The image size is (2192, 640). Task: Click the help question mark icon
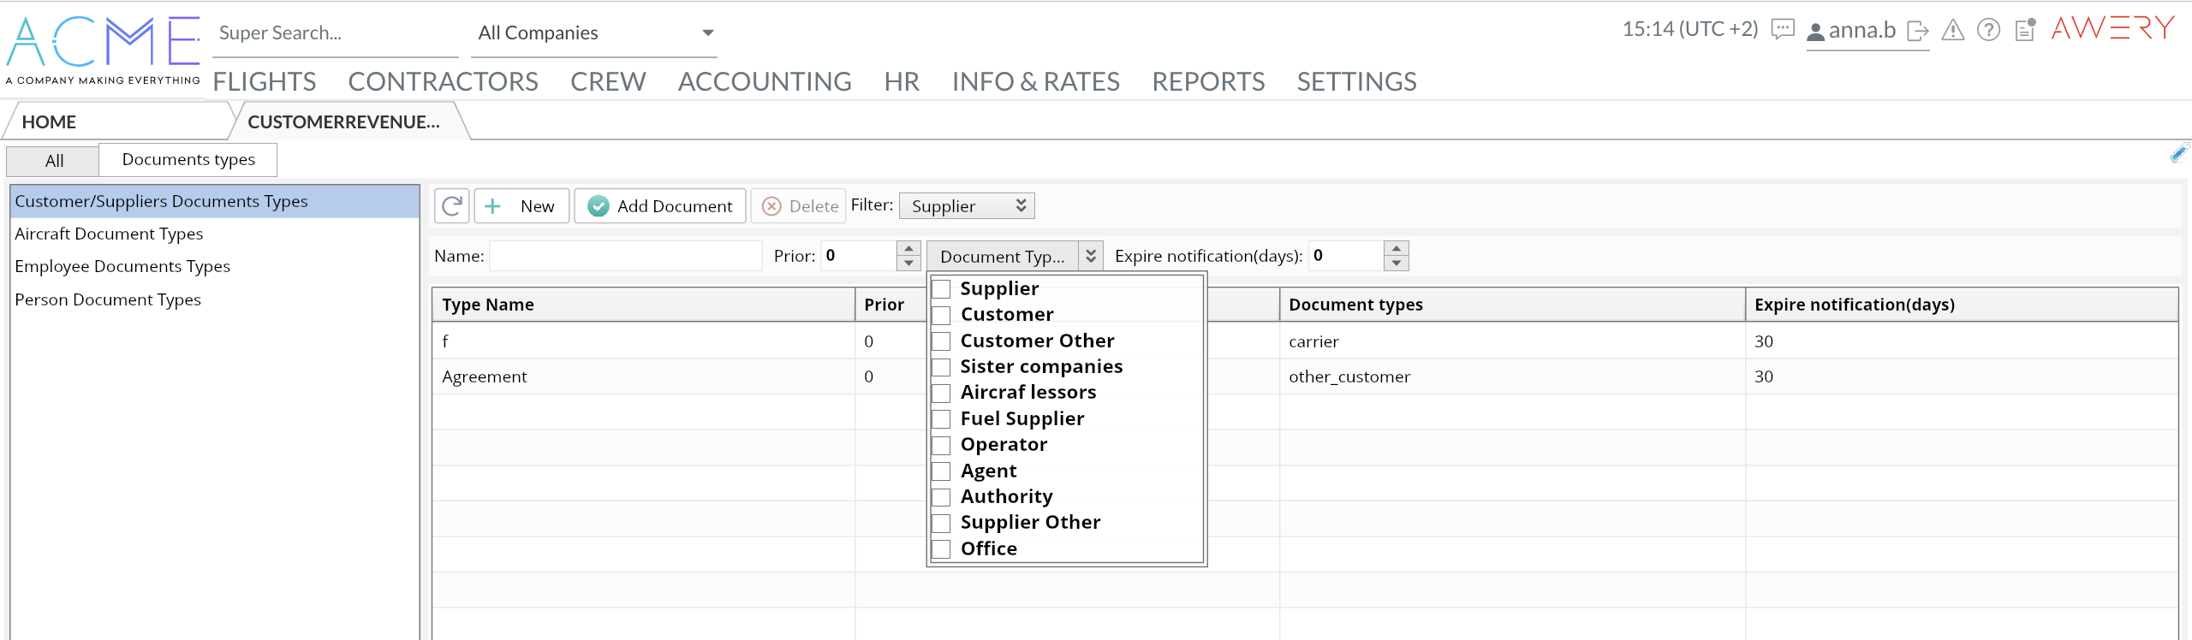point(1988,31)
